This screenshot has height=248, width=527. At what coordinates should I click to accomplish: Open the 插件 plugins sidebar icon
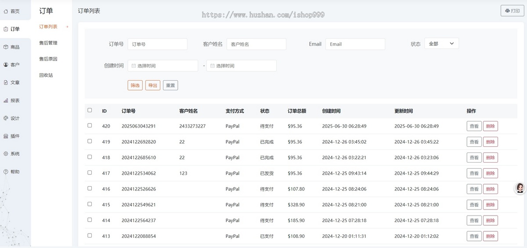pyautogui.click(x=6, y=136)
